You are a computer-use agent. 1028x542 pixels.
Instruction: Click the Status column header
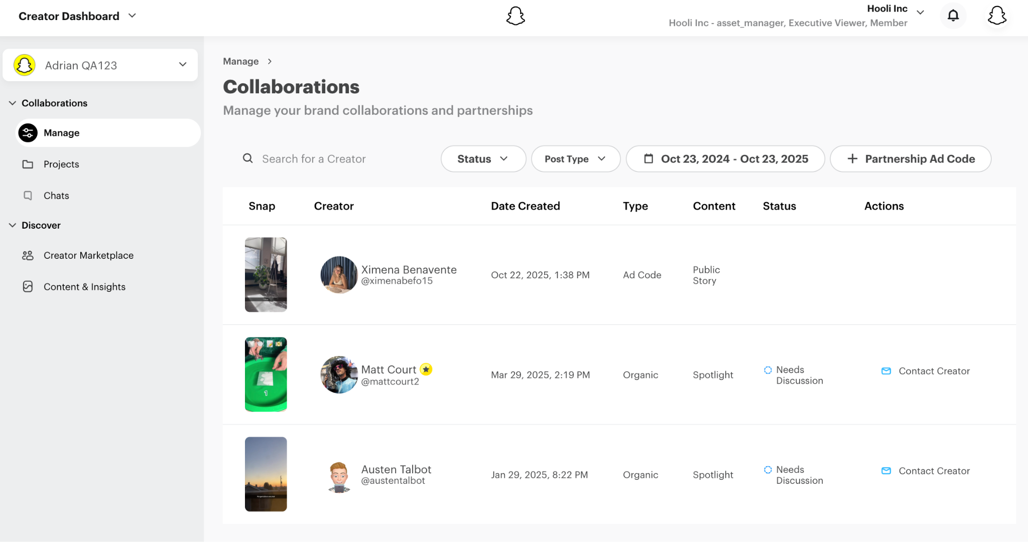click(x=780, y=206)
